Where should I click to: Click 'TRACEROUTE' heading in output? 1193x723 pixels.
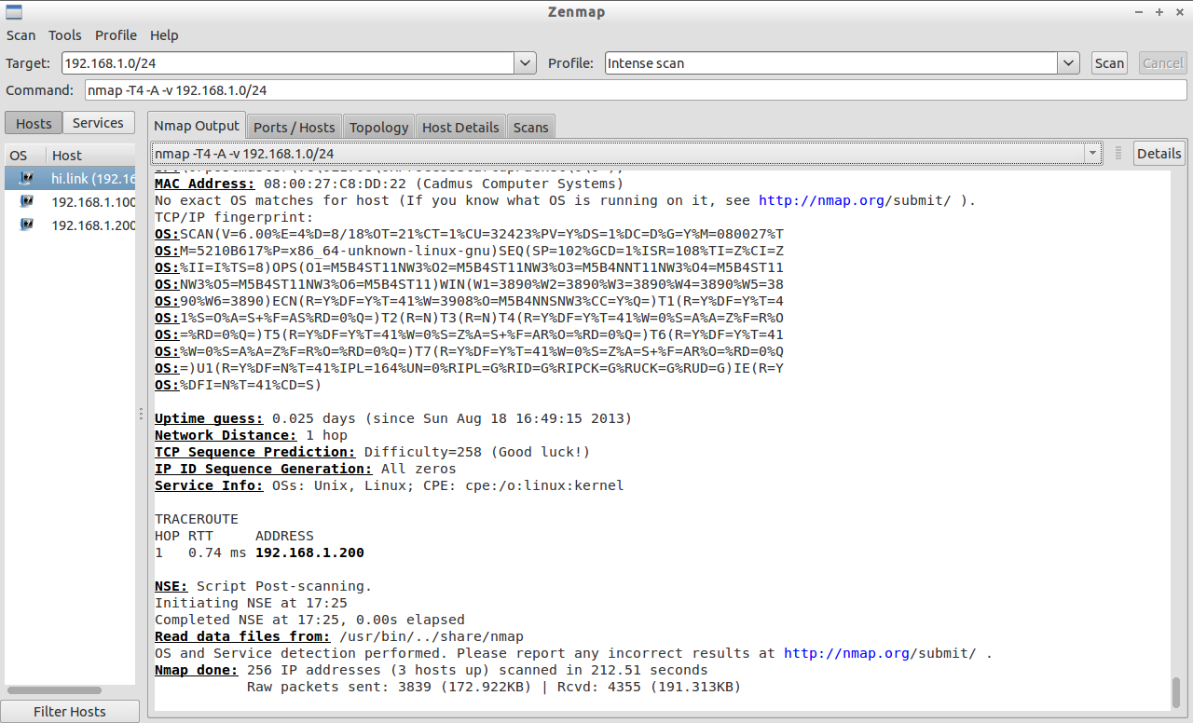pyautogui.click(x=197, y=519)
